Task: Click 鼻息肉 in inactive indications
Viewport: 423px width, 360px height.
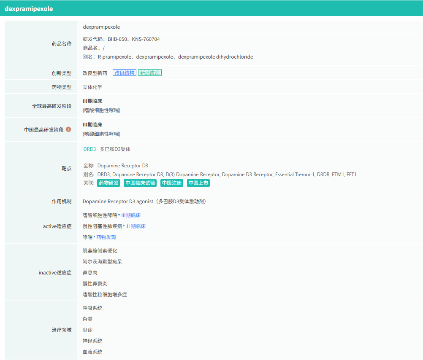Action: pos(89,273)
